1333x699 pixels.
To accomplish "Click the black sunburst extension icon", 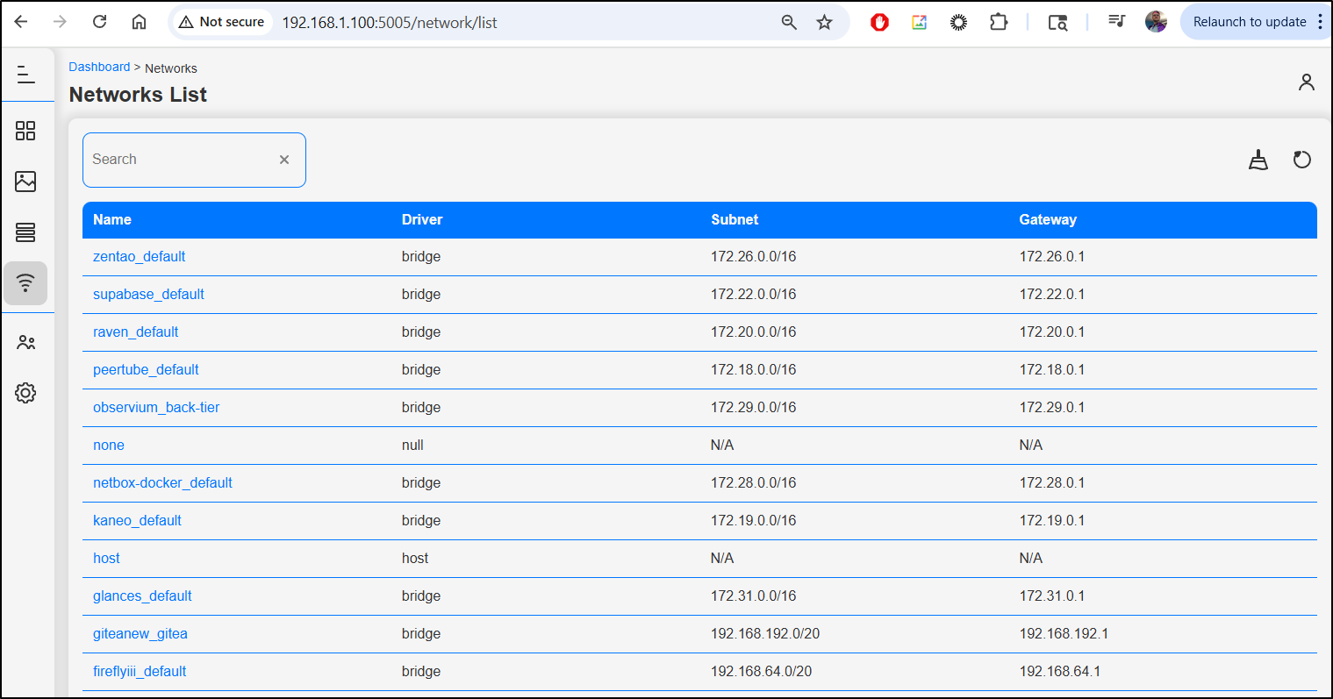I will pyautogui.click(x=958, y=22).
